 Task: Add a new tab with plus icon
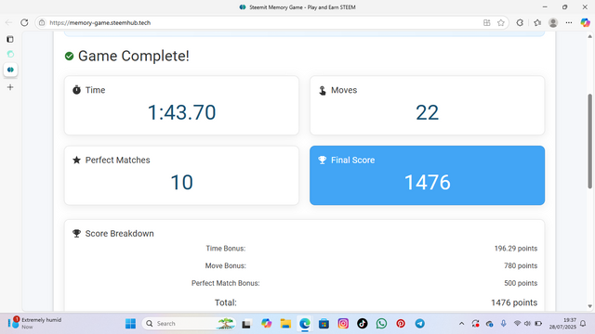[10, 87]
